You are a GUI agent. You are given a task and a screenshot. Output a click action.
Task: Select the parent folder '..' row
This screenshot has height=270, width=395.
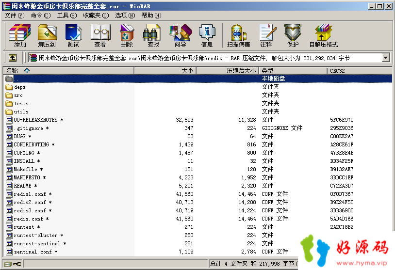point(198,79)
